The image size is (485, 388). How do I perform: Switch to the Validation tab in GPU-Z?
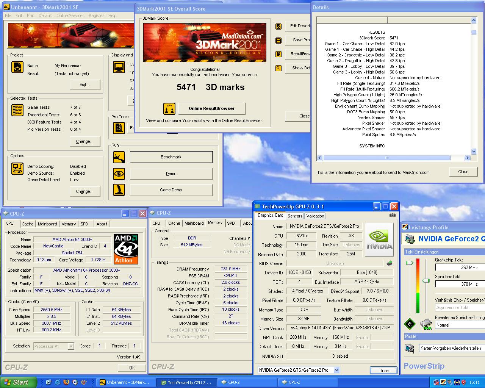tap(315, 216)
